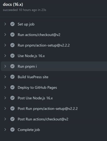
Task: Expand the Deploy to GitHub Pages chevron
Action: pos(5,87)
